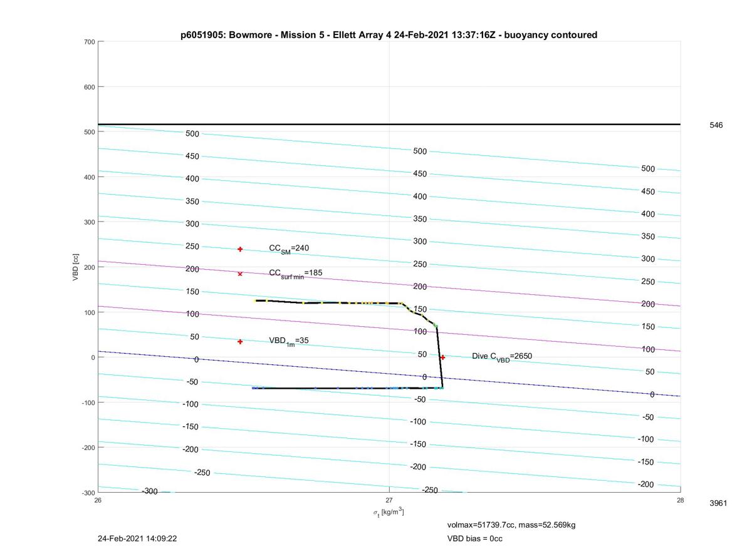Select the 'VBD_1m=35' annotation text

tap(289, 341)
